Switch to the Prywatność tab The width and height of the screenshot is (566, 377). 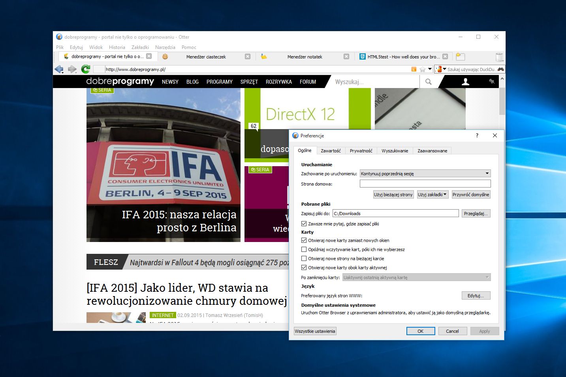[361, 151]
